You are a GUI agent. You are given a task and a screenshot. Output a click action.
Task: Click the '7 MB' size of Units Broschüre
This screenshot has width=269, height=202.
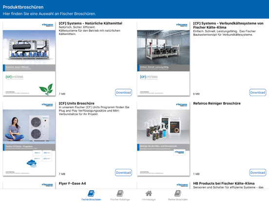click(x=62, y=174)
